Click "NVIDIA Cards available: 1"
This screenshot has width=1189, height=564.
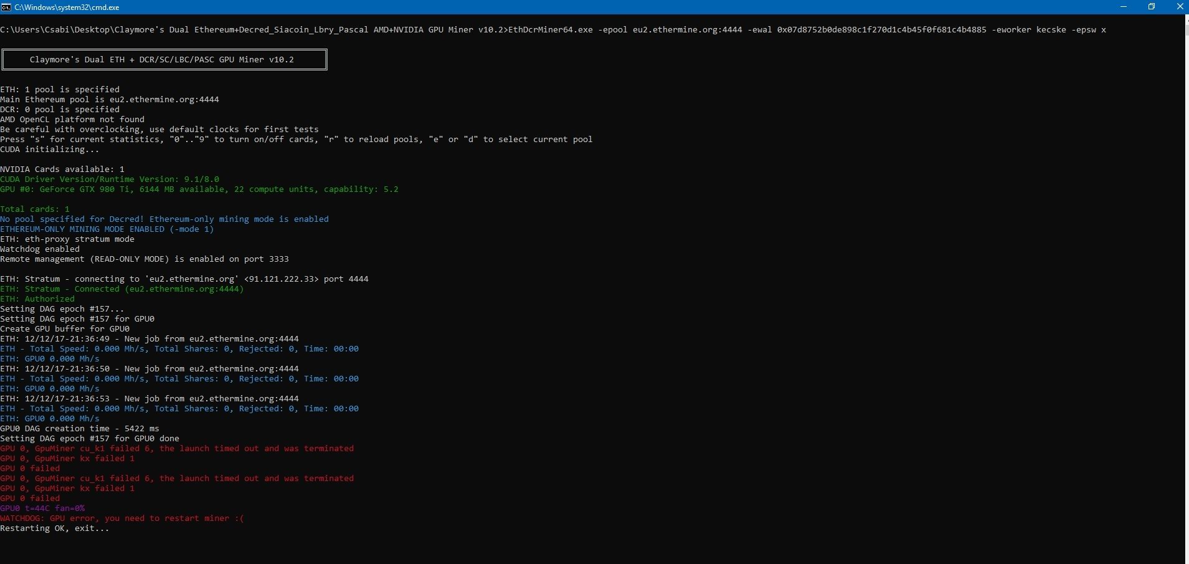(62, 170)
